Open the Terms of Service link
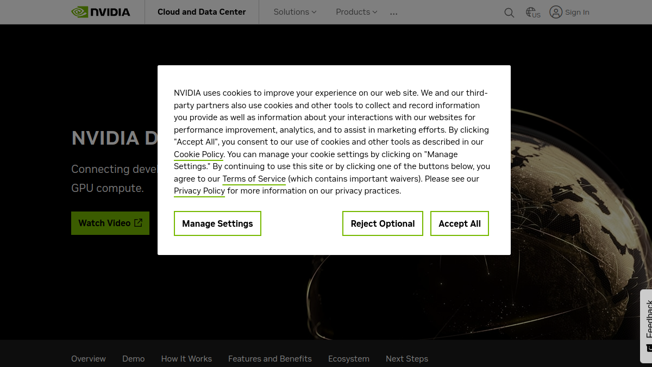This screenshot has width=652, height=367. pos(254,179)
